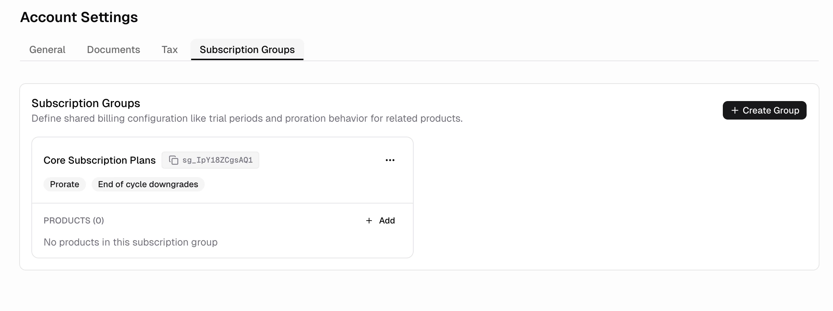
Task: Select the sg_IpY18ZCgsAQ1 ID chip
Action: [210, 160]
